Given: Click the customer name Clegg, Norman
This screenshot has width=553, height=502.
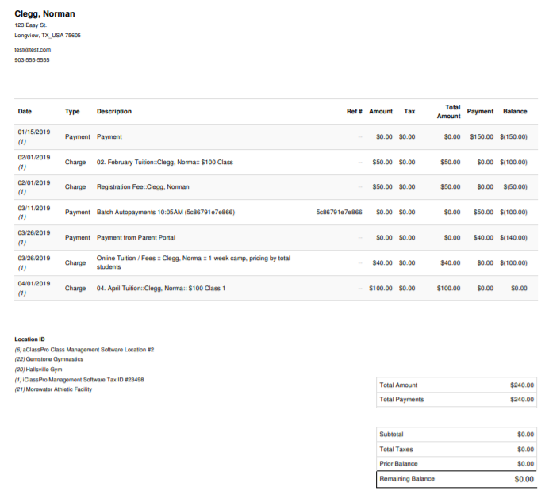Looking at the screenshot, I should [x=44, y=13].
